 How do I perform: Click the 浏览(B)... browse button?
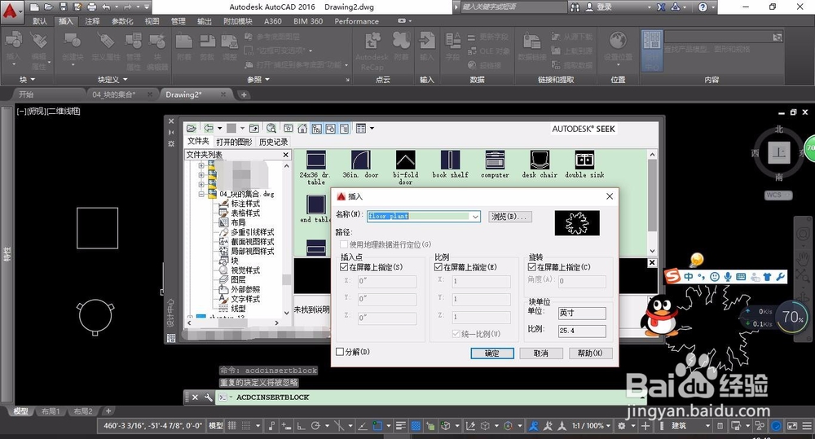[510, 216]
